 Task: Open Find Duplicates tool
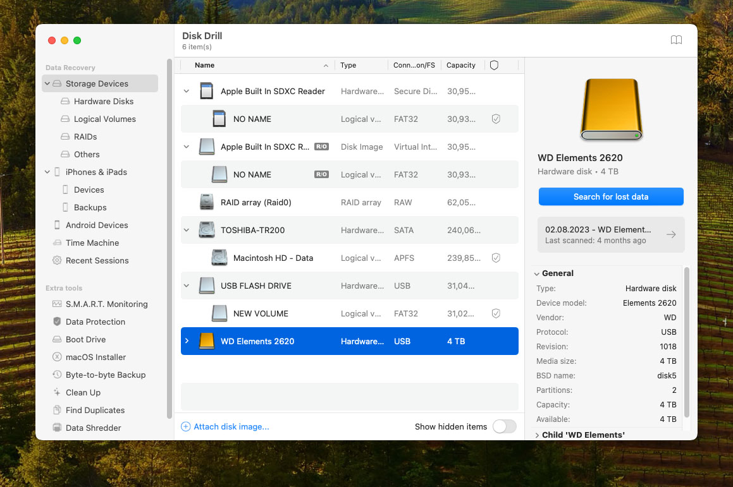(x=95, y=411)
